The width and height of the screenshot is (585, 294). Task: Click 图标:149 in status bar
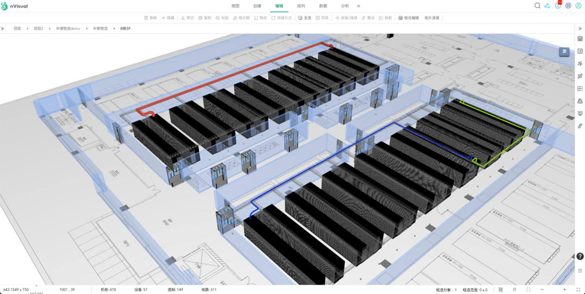point(175,290)
